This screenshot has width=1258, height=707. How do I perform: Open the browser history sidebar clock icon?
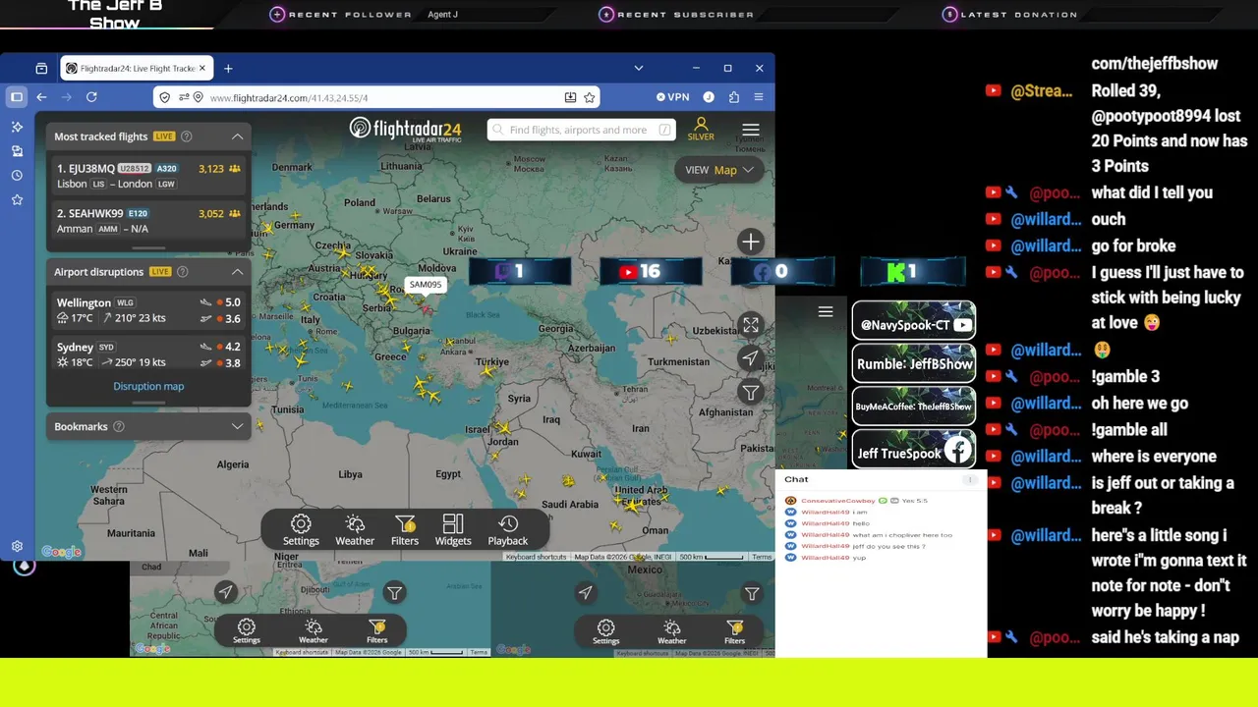click(x=17, y=176)
